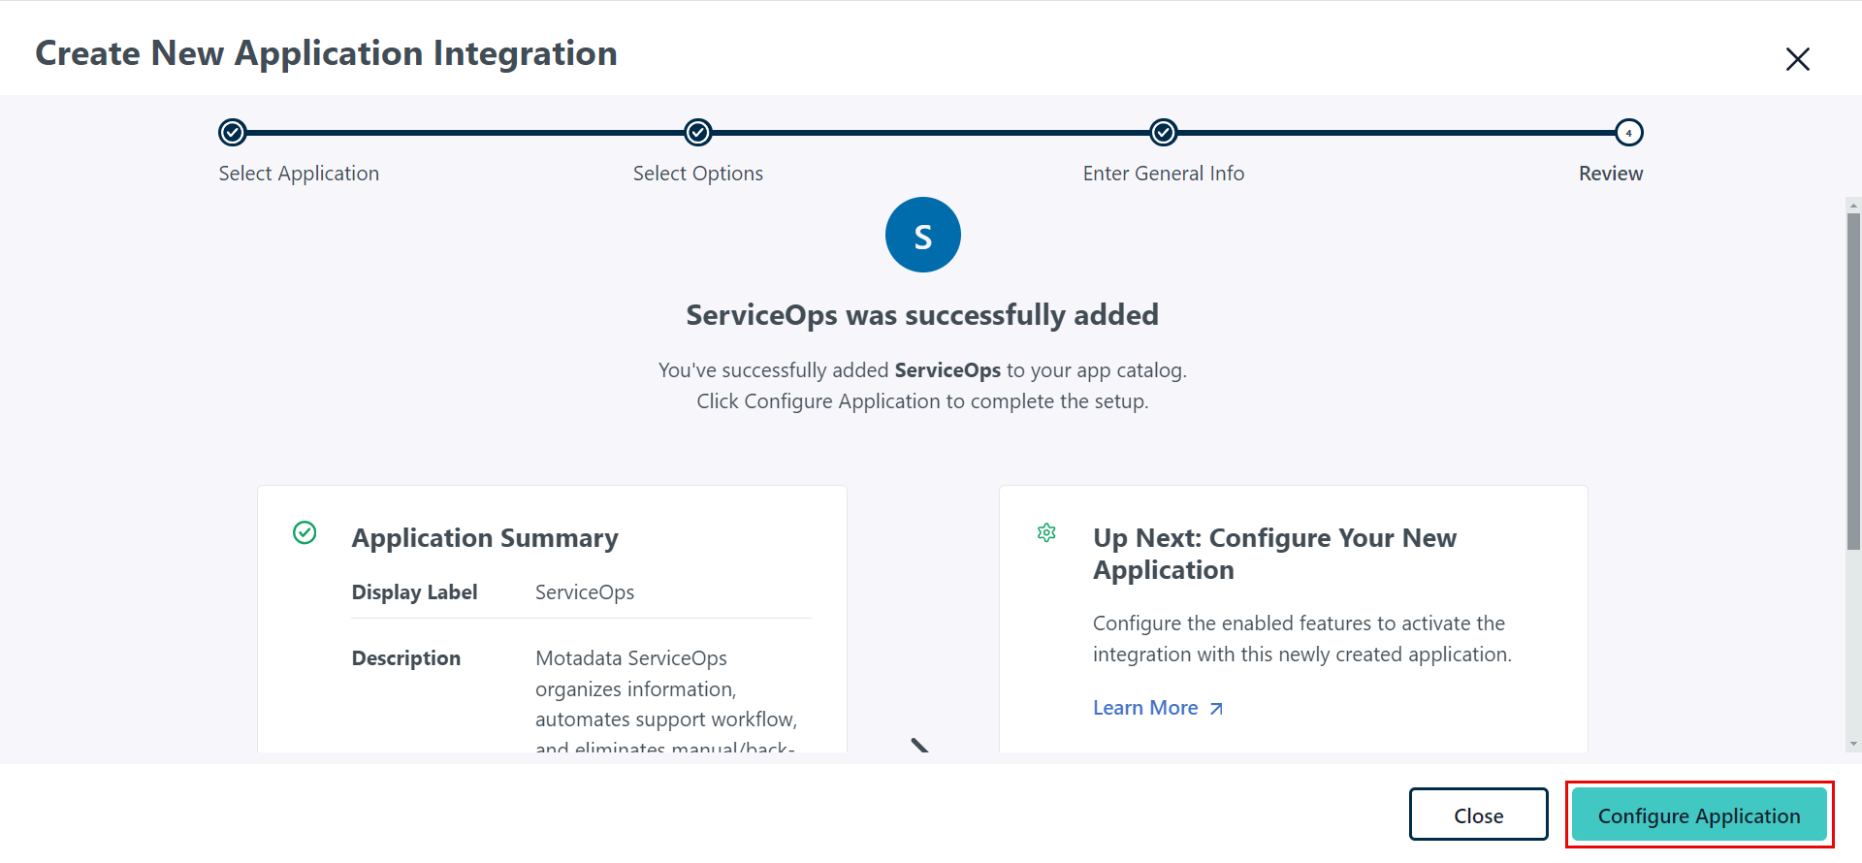Click the blue ServiceOps avatar icon
Image resolution: width=1862 pixels, height=863 pixels.
click(x=922, y=235)
